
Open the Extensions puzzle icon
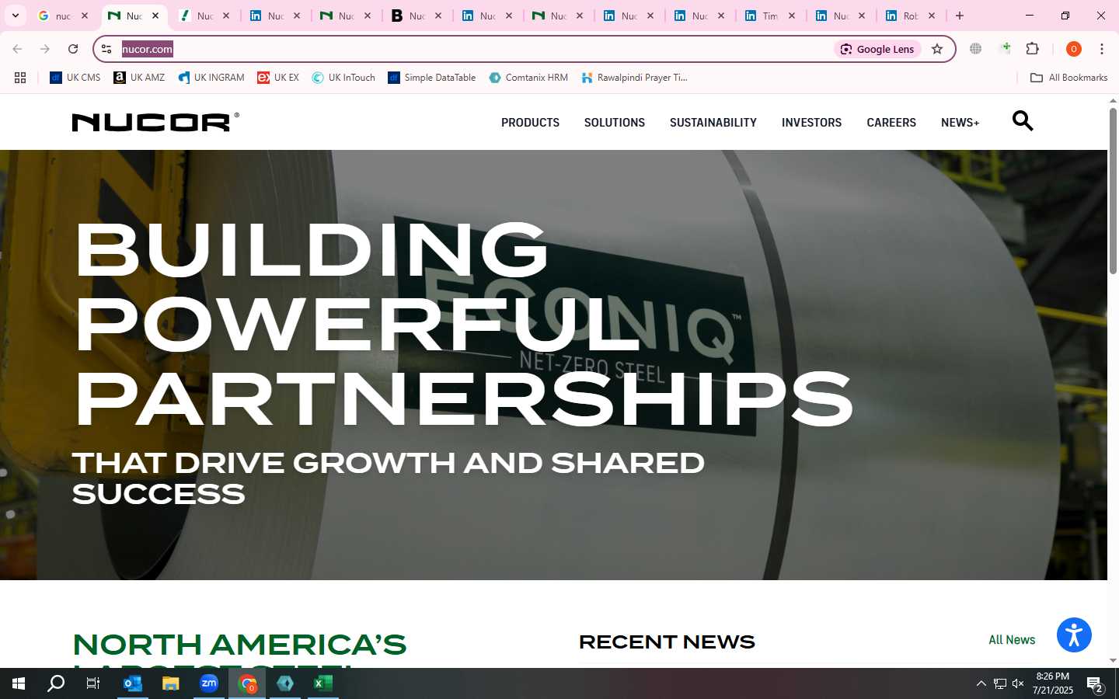click(x=1032, y=49)
